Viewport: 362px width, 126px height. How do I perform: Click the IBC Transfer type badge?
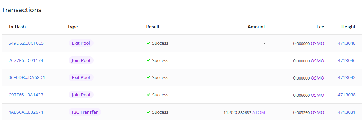point(85,112)
